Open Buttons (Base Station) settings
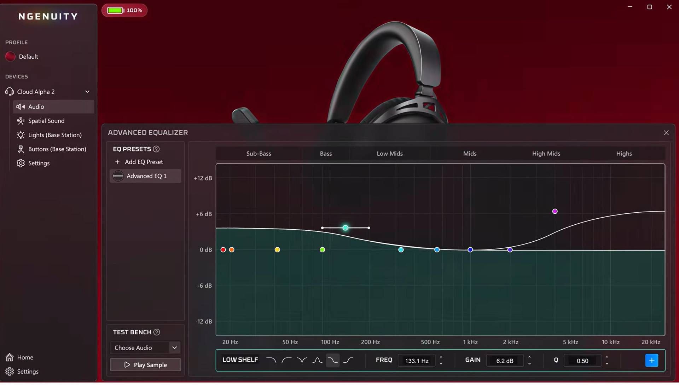The width and height of the screenshot is (679, 391). pos(51,149)
